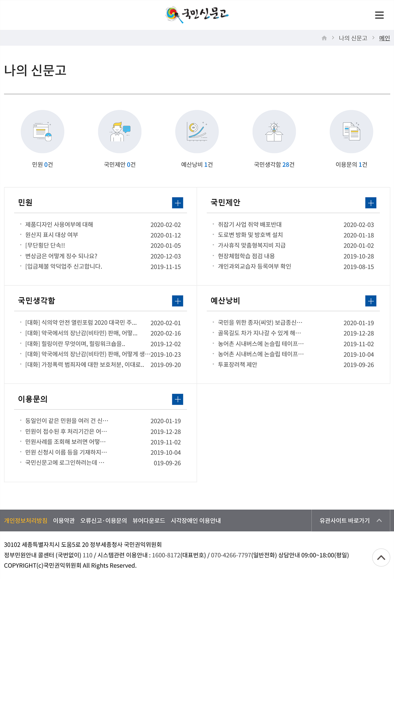This screenshot has height=701, width=394.
Task: Open 시각장애인 이용안내 footer link
Action: coord(196,520)
